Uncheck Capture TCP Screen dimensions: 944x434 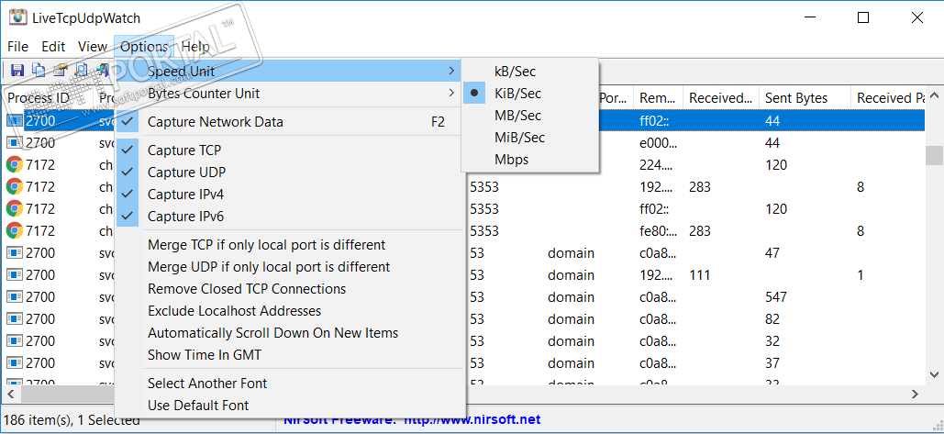point(290,150)
